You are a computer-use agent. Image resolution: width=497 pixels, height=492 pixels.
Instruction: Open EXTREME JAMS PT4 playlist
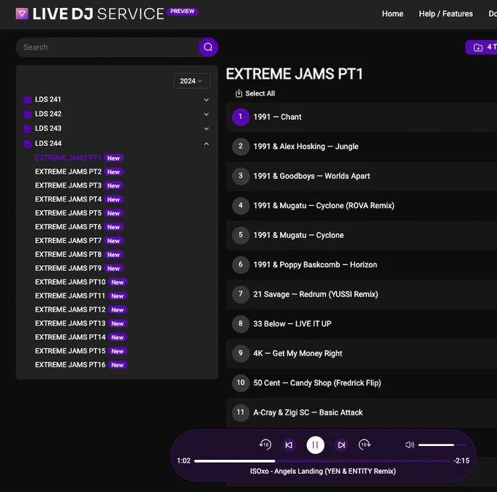coord(68,199)
